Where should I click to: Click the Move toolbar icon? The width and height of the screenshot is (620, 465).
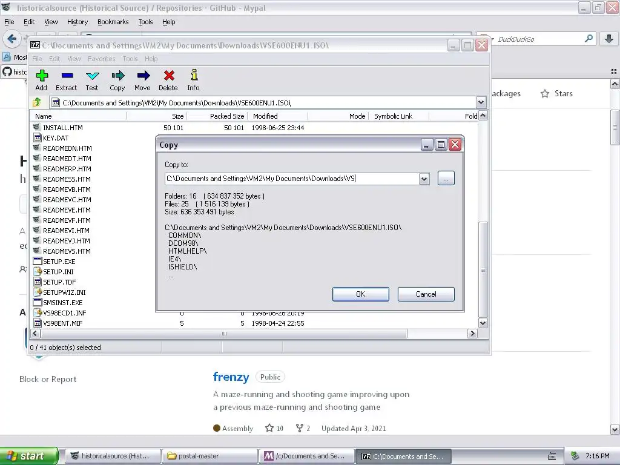click(143, 81)
